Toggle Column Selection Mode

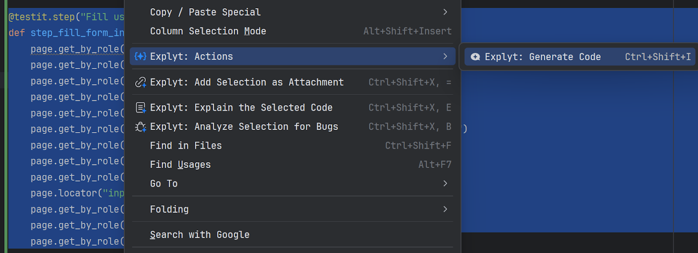(x=208, y=31)
